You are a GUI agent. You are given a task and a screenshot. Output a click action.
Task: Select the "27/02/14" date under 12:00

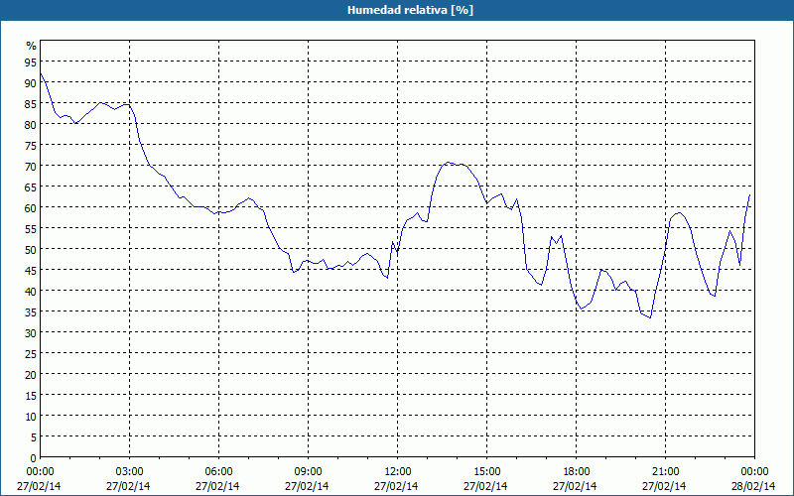396,486
